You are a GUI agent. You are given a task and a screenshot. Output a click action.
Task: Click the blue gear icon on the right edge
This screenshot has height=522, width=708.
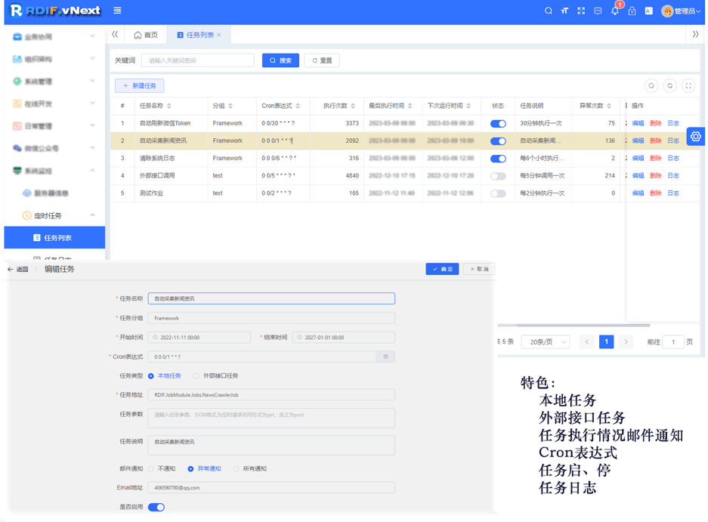tap(695, 136)
